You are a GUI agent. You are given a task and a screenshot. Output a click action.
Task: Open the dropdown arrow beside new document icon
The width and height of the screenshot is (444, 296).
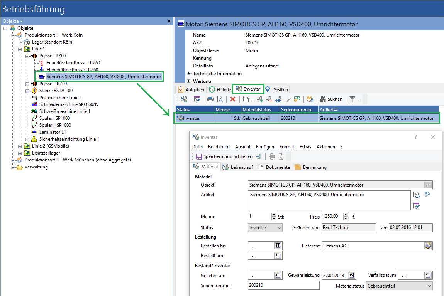[x=253, y=99]
